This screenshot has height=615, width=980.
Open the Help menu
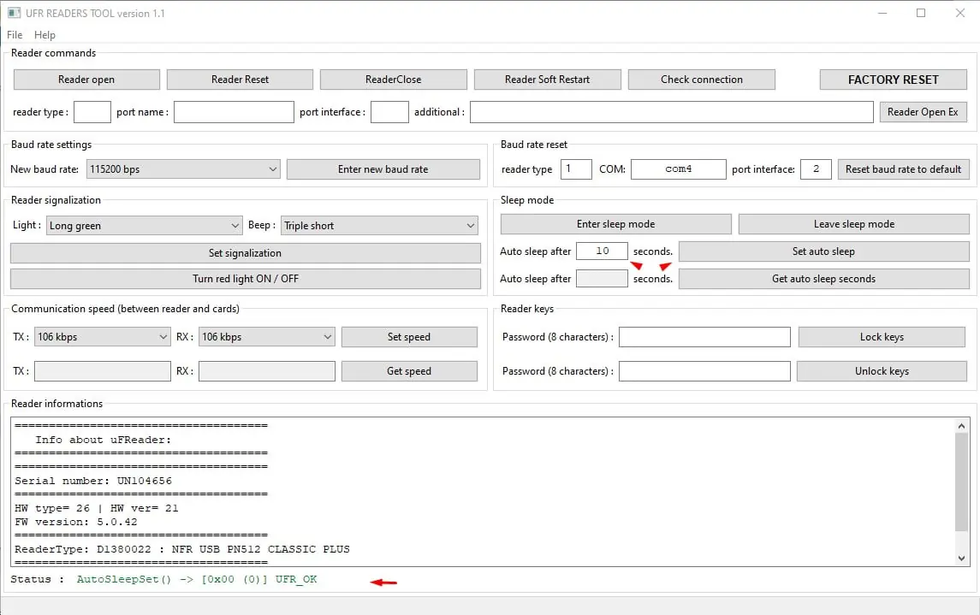tap(45, 35)
